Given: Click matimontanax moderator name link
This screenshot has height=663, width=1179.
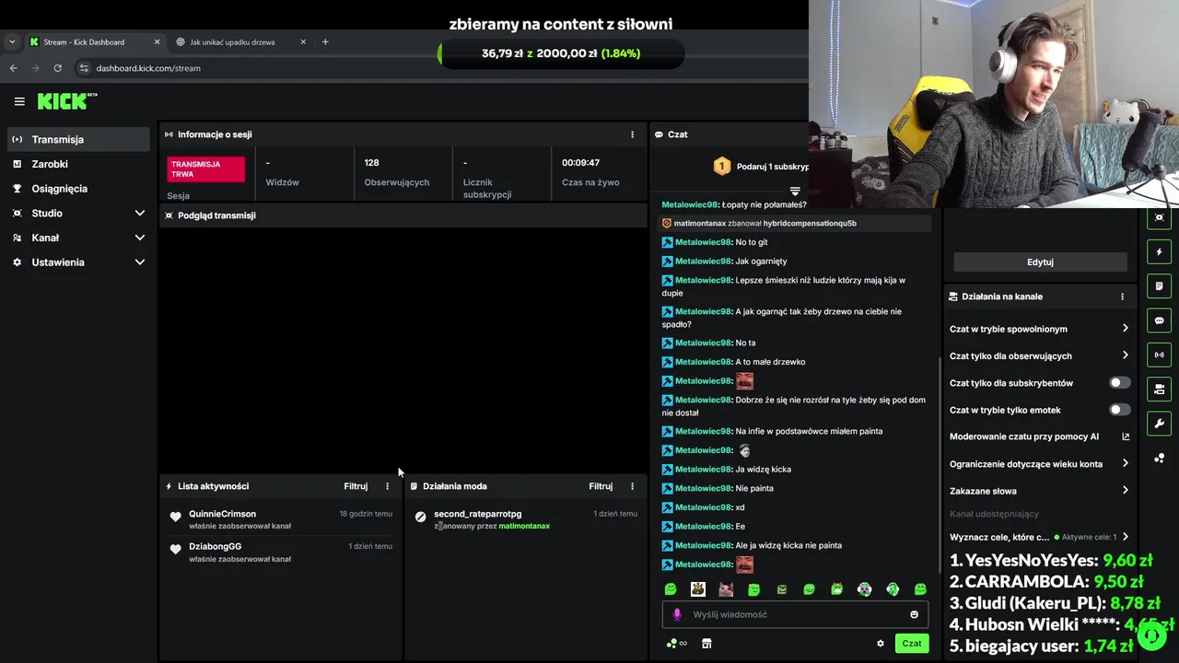Looking at the screenshot, I should point(524,526).
